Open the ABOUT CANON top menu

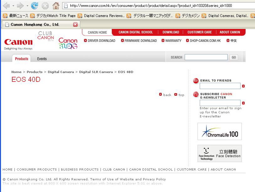(x=230, y=32)
